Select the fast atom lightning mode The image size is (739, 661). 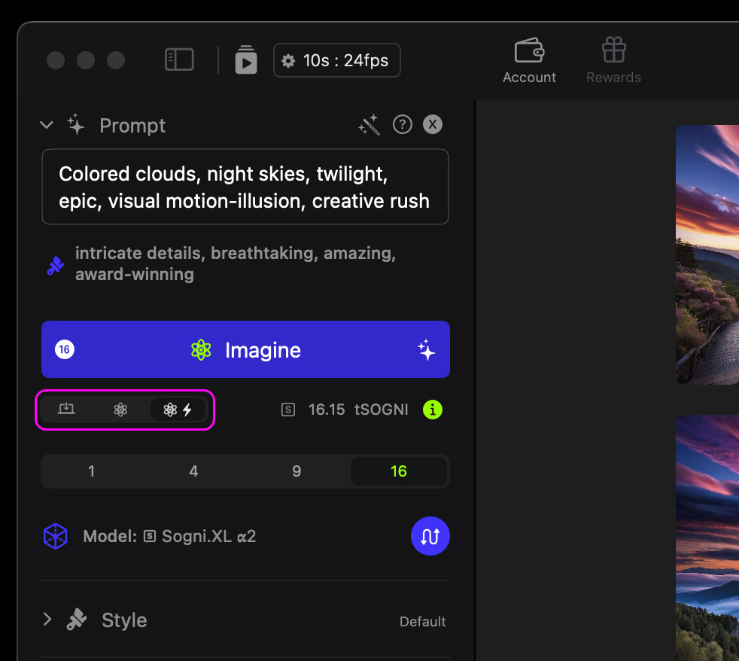coord(178,410)
